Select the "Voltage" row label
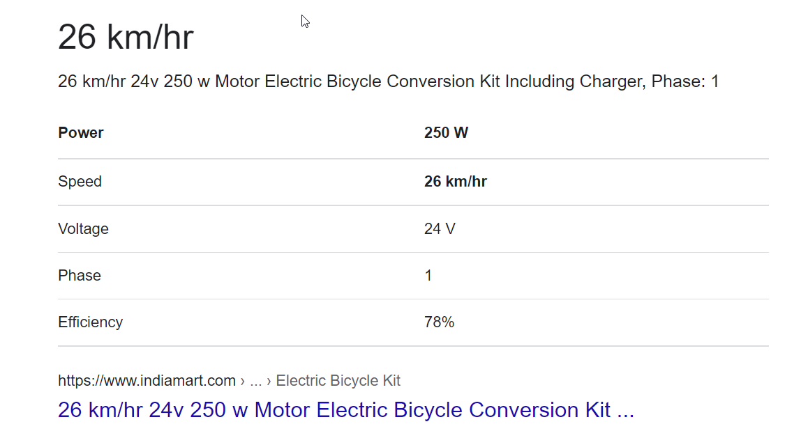The image size is (808, 431). 83,228
